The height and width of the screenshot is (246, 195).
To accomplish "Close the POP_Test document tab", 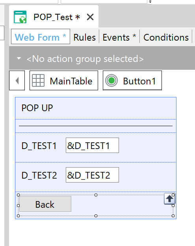I will tap(90, 17).
